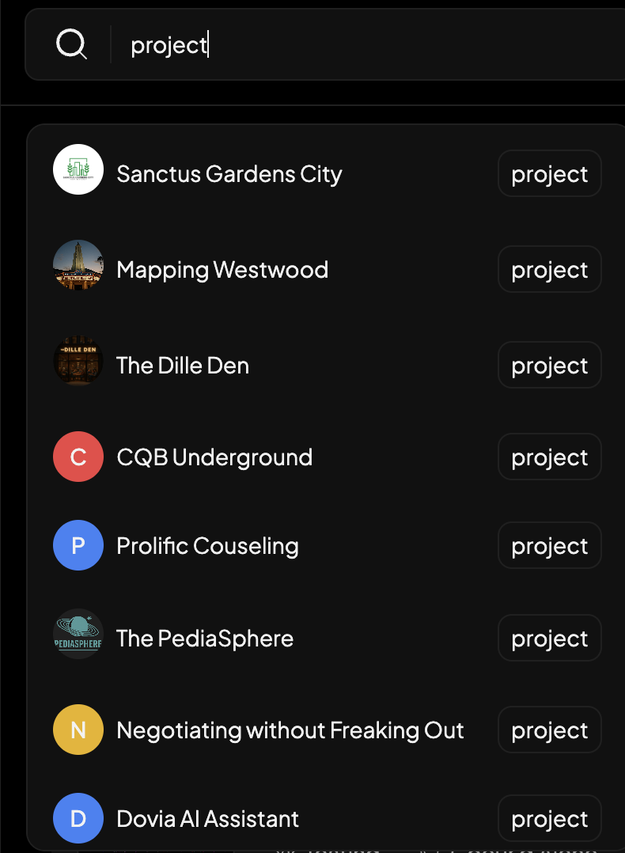Select The Dille Den search result
The image size is (625, 853).
click(182, 366)
